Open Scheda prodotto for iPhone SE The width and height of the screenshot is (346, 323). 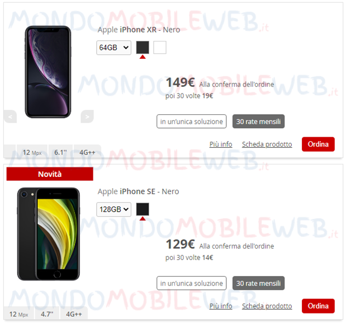coord(267,306)
